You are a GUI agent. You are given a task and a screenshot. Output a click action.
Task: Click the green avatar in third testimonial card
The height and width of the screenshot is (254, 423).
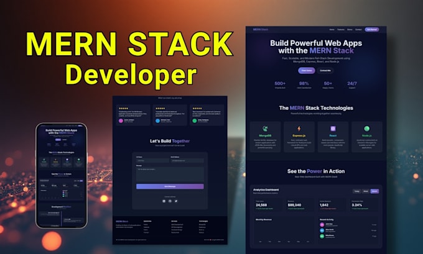(x=195, y=120)
